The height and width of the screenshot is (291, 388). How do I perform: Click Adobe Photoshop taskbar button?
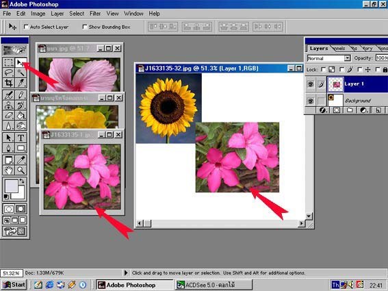coord(135,285)
